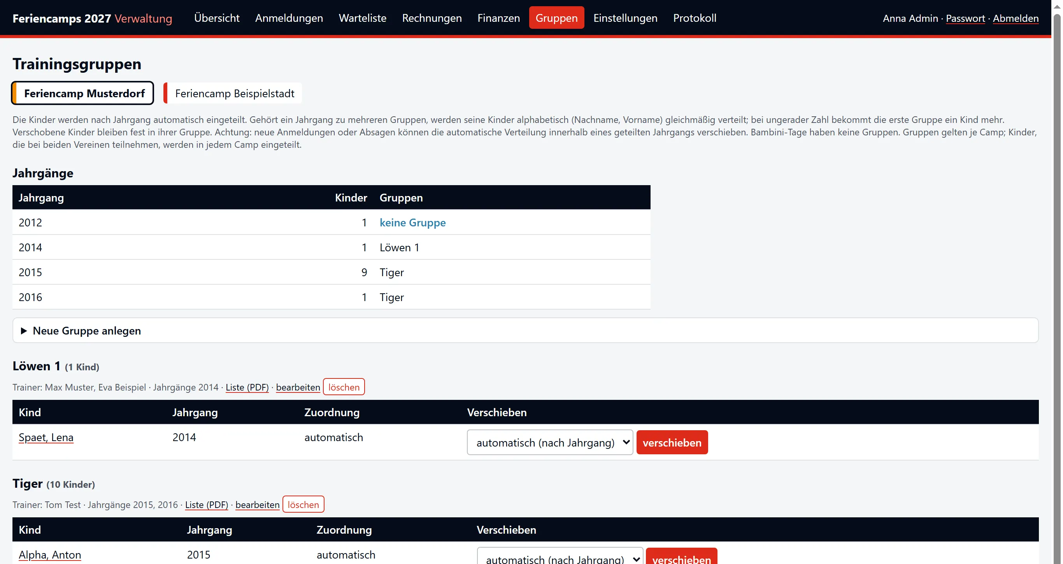Click verschieben for Alpha, Anton
This screenshot has width=1063, height=564.
point(681,556)
